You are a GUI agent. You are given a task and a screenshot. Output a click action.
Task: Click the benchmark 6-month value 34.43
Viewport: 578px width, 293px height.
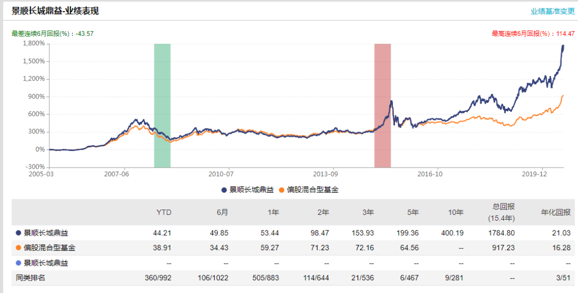click(219, 247)
